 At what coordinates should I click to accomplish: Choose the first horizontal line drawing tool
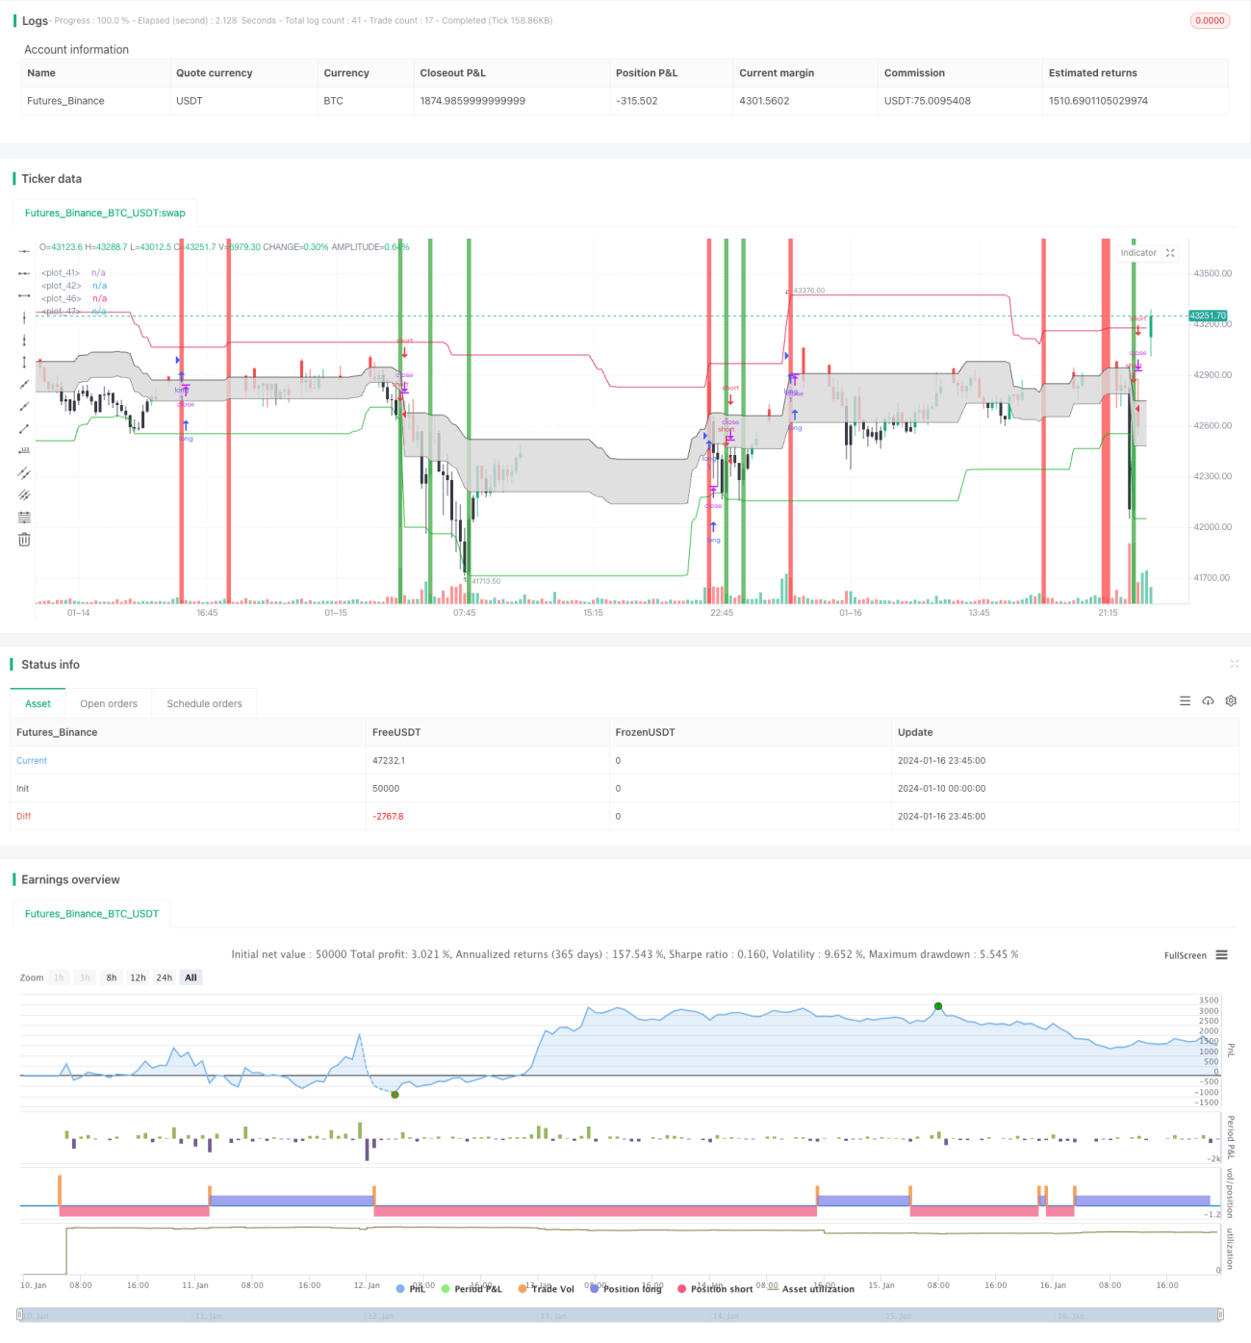24,251
